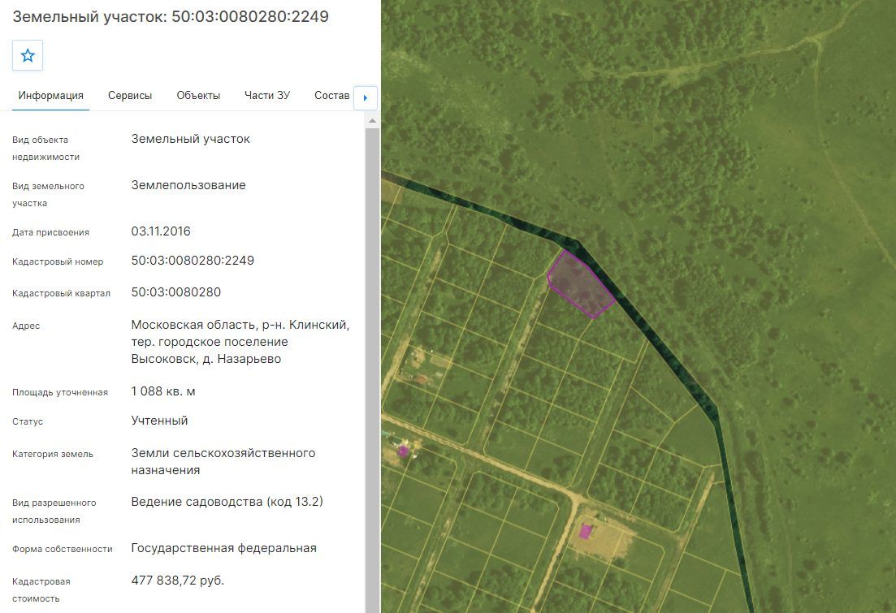Click the land category value Земли сельскохозяйственного назначения

pyautogui.click(x=223, y=462)
